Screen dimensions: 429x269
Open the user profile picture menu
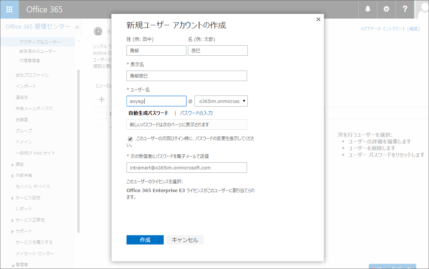coord(422,9)
